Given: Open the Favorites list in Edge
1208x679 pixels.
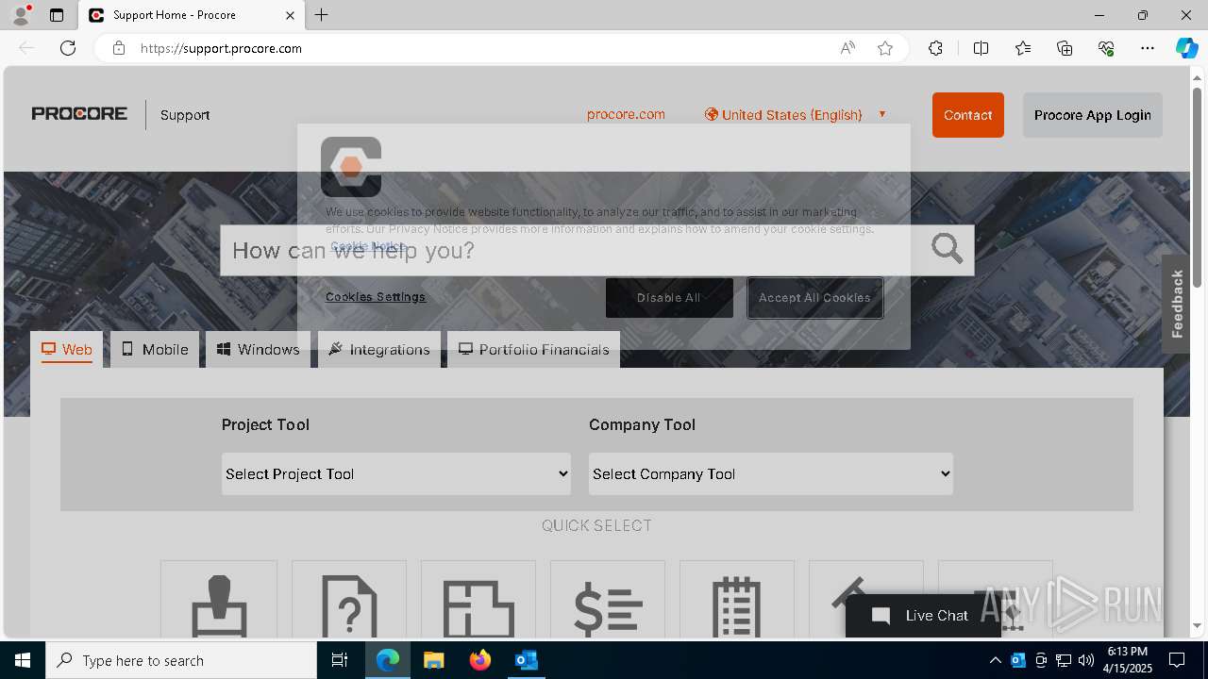Looking at the screenshot, I should click(1023, 48).
